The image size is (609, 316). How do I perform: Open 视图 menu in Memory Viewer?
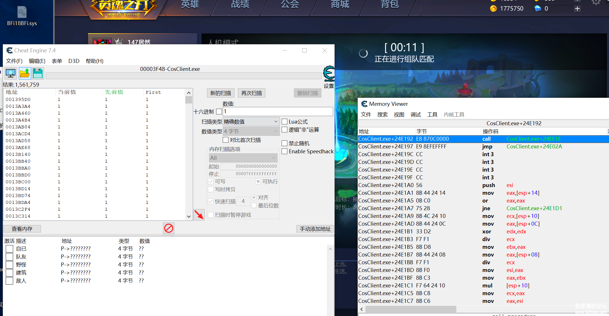coord(399,115)
